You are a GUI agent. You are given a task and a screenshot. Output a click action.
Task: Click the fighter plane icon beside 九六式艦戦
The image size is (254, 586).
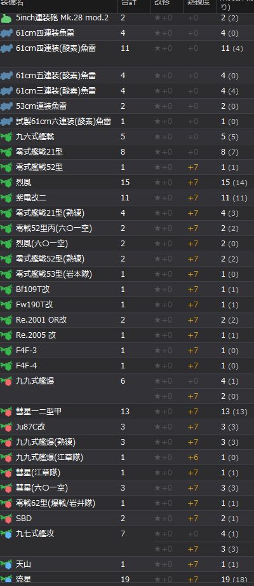(x=6, y=137)
